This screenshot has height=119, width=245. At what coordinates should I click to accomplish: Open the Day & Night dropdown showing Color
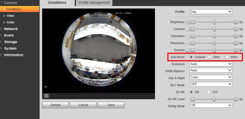(211, 77)
